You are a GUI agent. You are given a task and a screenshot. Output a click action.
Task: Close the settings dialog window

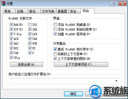coord(123,4)
